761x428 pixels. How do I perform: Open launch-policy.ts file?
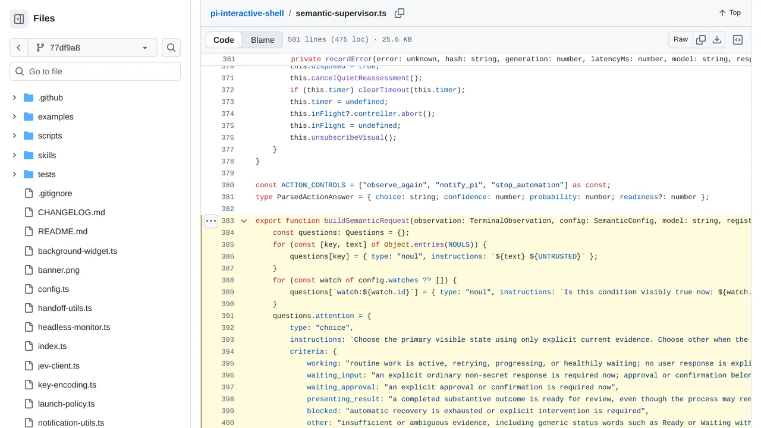[67, 404]
